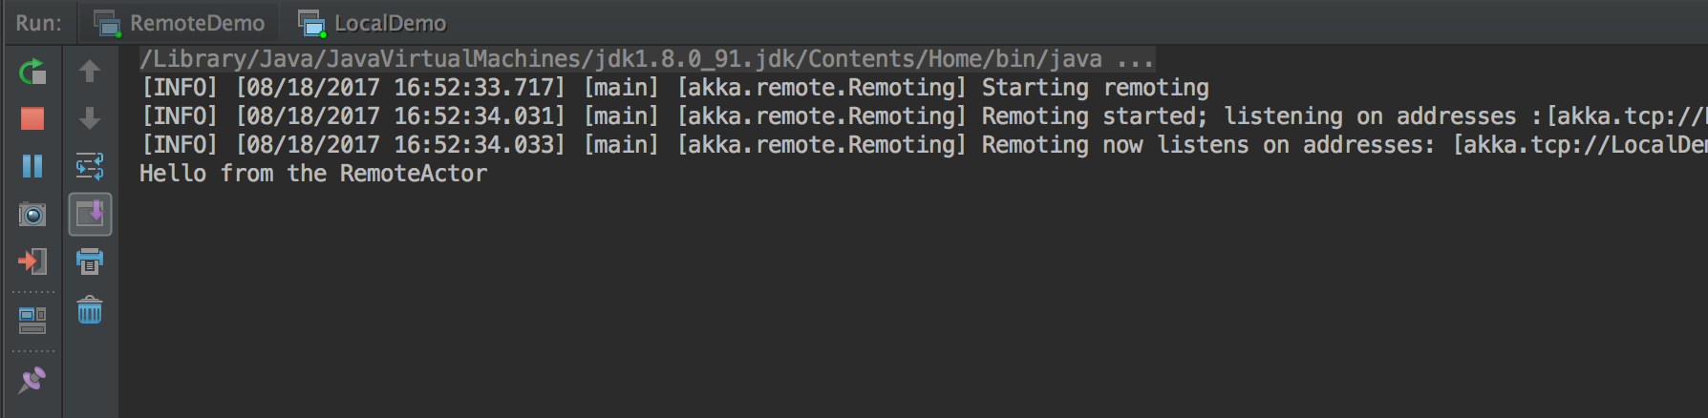Toggle scroll to end of output
Screen dimensions: 1708x418
[90, 214]
